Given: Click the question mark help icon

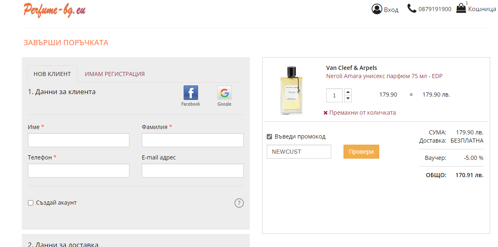Looking at the screenshot, I should (239, 203).
